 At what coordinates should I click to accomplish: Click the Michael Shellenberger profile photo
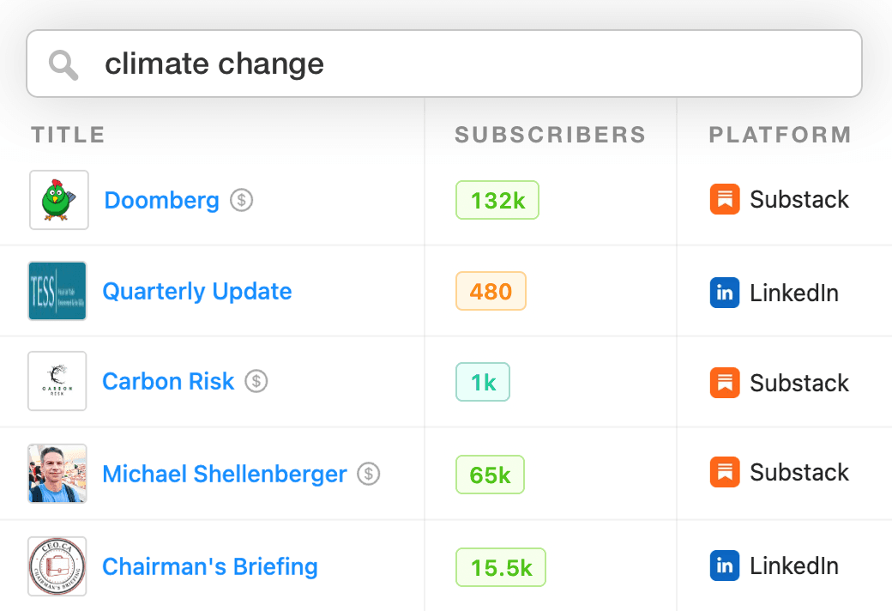(57, 473)
